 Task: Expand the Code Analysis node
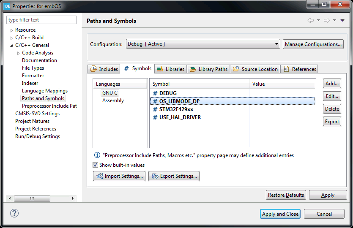[18, 53]
